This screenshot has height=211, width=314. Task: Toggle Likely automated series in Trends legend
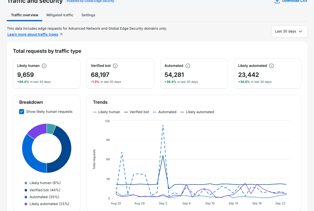[x=197, y=112]
